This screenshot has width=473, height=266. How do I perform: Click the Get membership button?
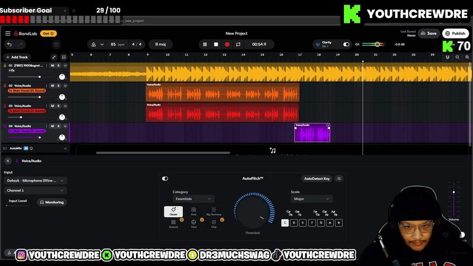pyautogui.click(x=48, y=34)
